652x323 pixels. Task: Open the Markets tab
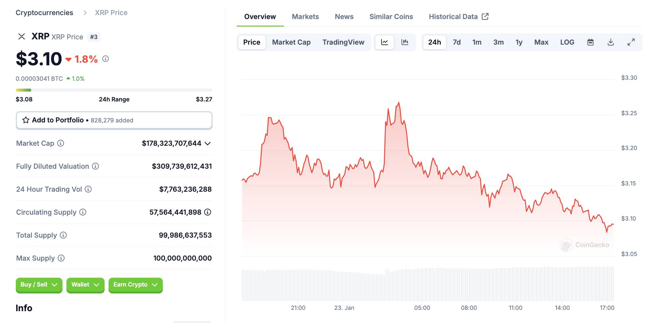[305, 16]
